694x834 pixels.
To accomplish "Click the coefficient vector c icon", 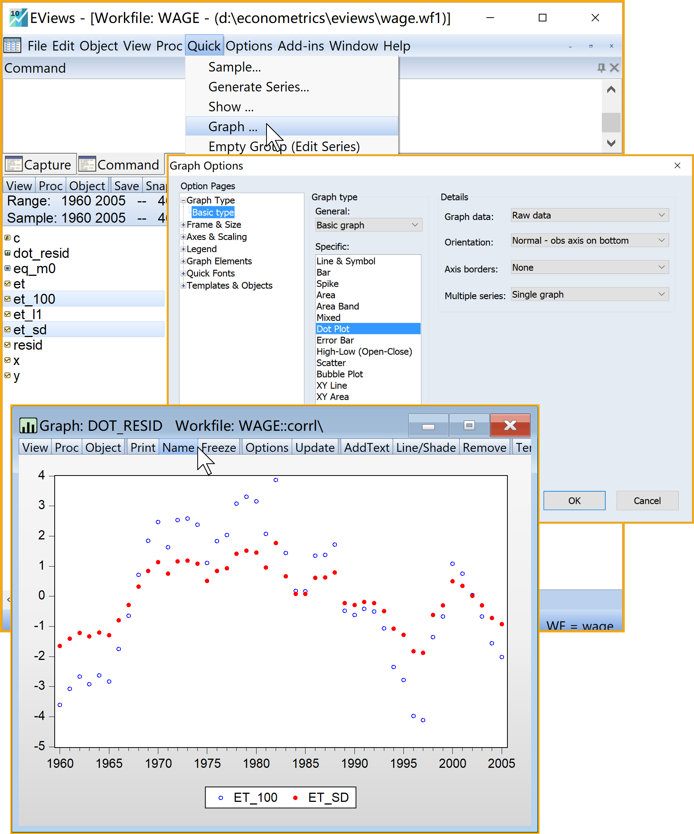I will 7,238.
